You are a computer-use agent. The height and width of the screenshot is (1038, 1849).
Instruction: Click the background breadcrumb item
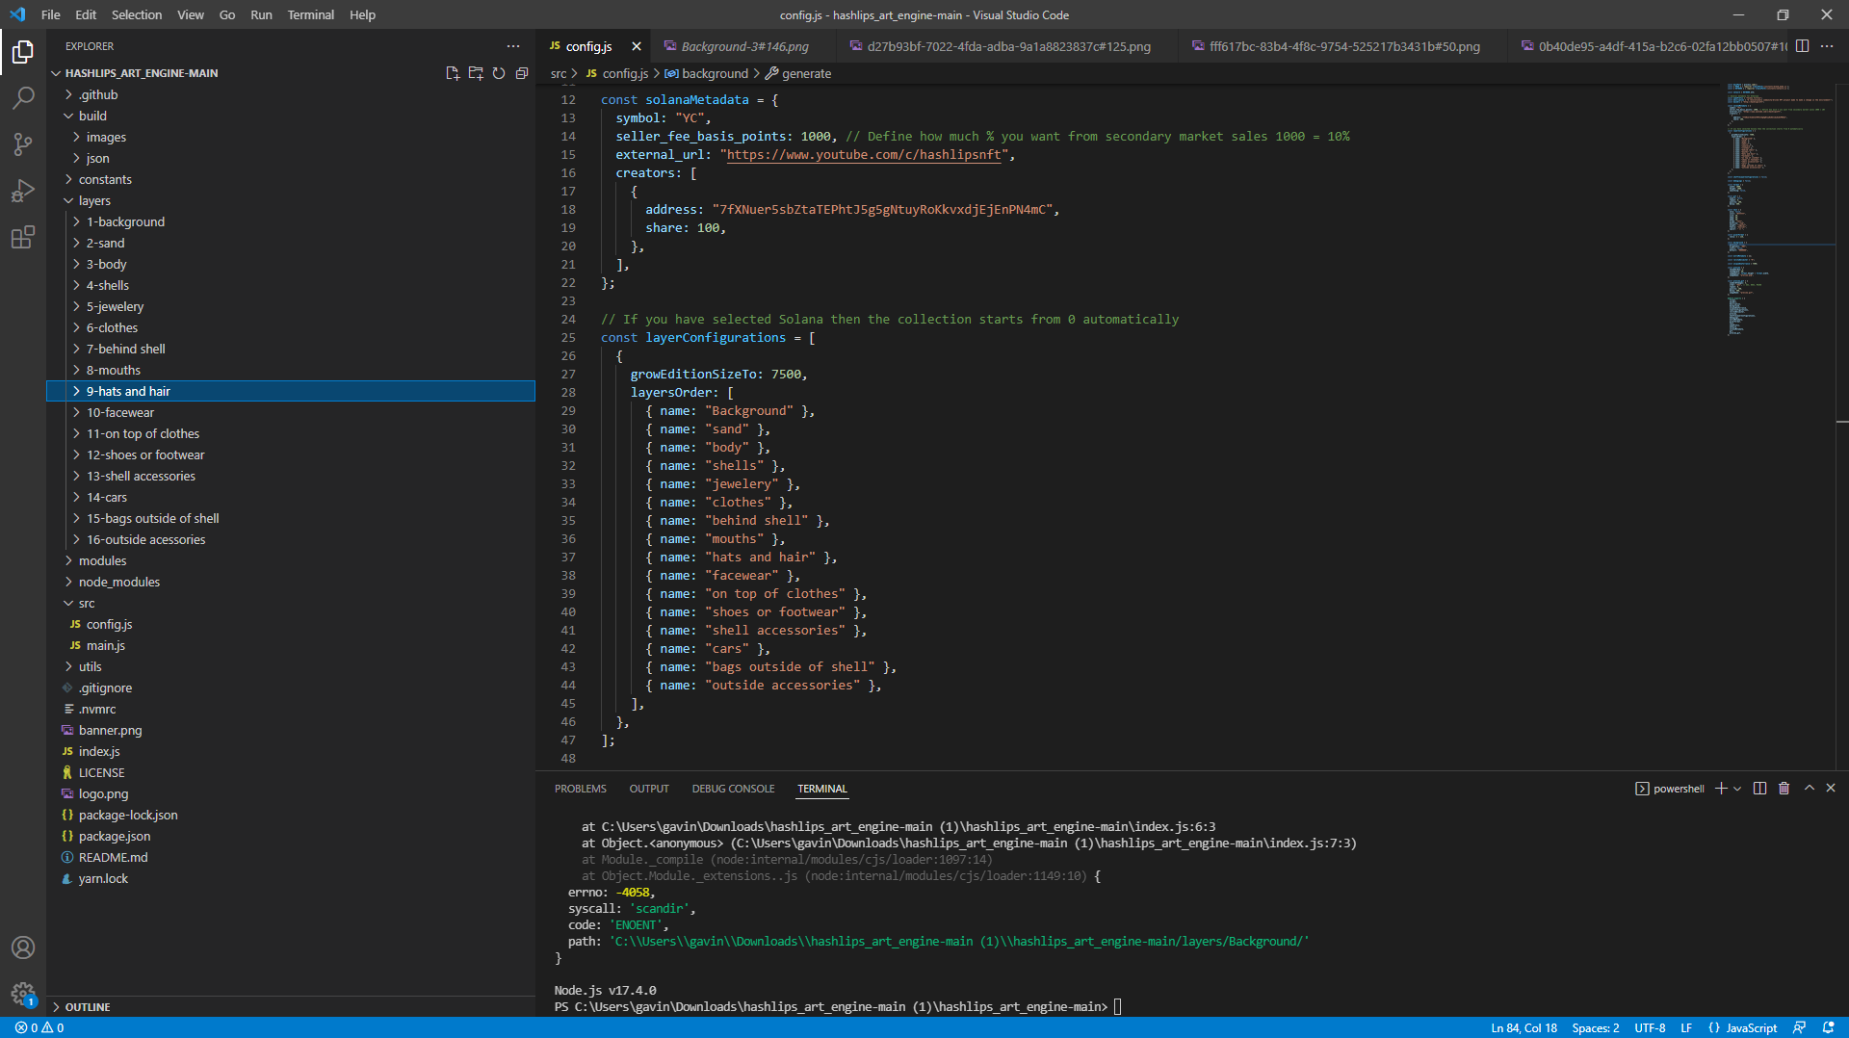714,73
